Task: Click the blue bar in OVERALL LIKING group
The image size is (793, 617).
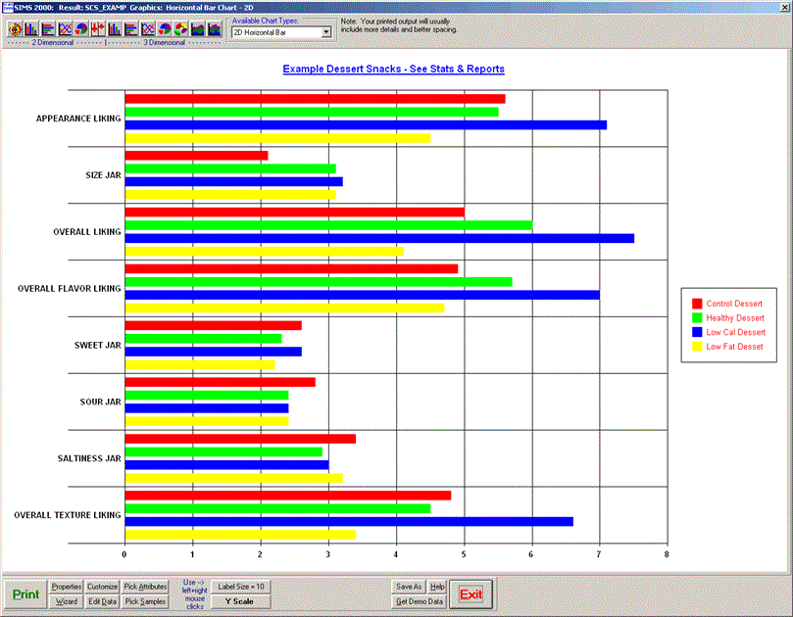Action: (x=379, y=239)
